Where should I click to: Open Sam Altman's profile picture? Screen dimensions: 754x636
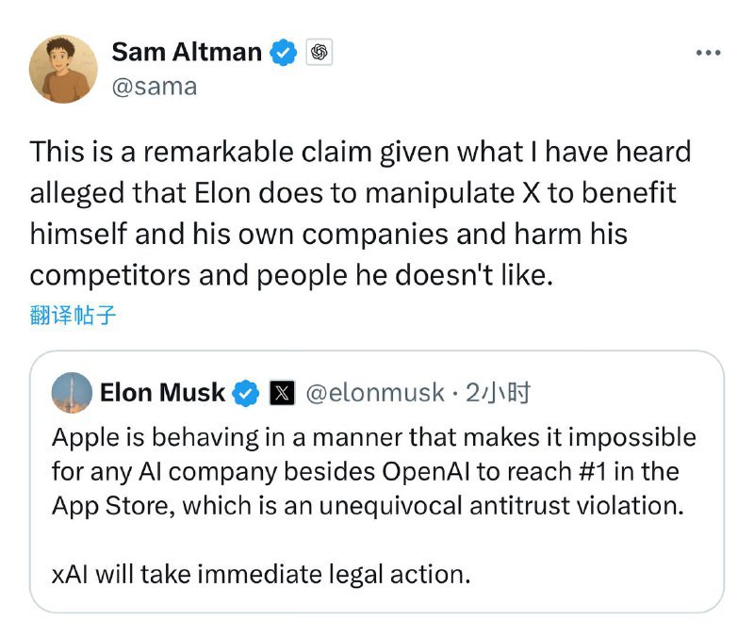point(64,69)
